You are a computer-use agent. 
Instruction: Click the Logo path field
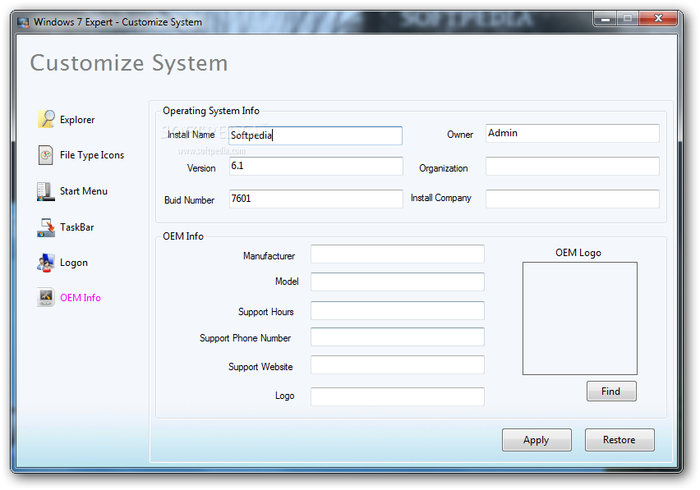click(398, 396)
